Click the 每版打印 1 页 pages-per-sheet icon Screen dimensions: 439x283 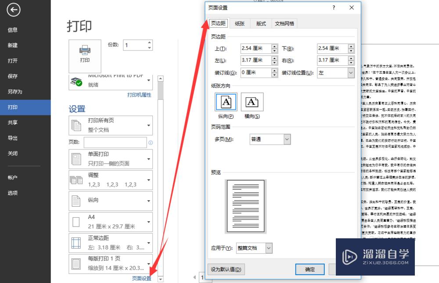tap(76, 263)
